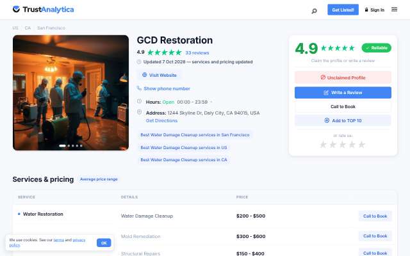
Task: Click the pencil icon on Write a Review
Action: coord(326,92)
